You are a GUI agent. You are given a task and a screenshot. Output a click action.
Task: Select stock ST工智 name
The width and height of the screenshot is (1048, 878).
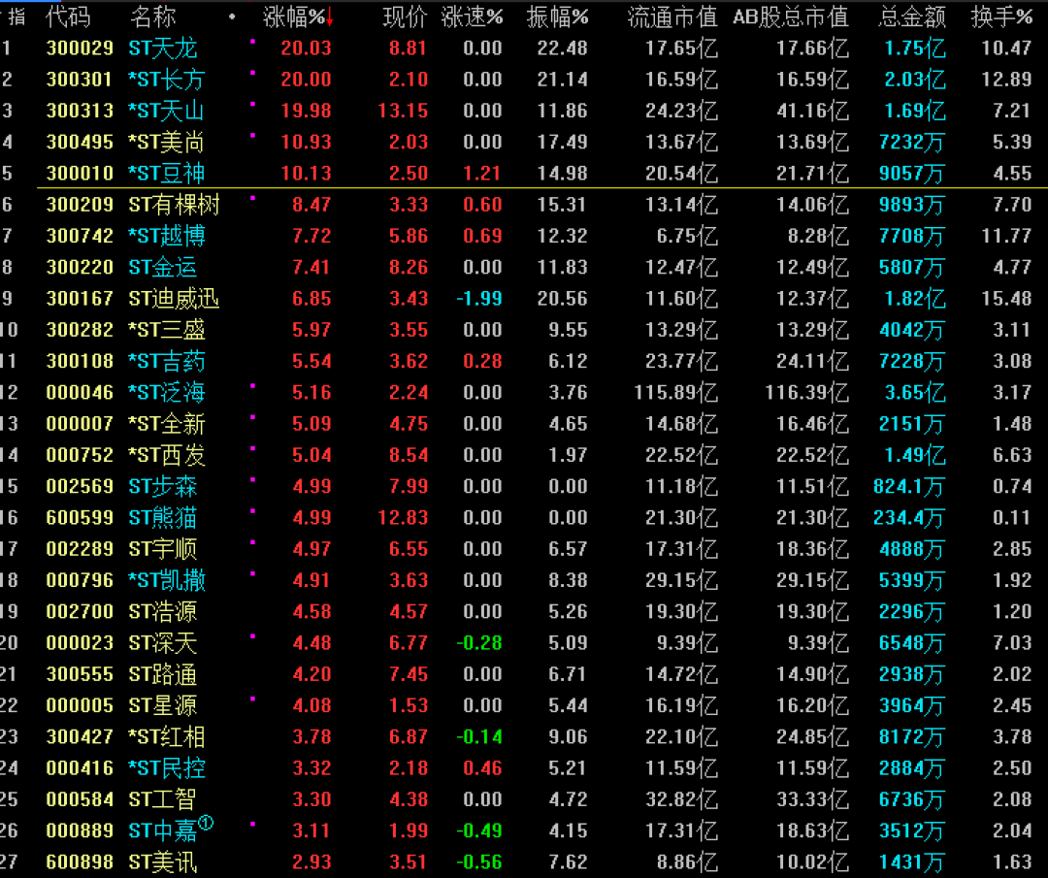pos(163,799)
